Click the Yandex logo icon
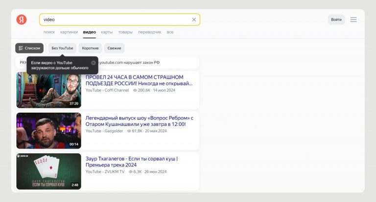The height and width of the screenshot is (202, 376). click(x=22, y=20)
